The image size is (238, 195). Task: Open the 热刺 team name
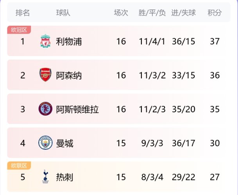[64, 177]
